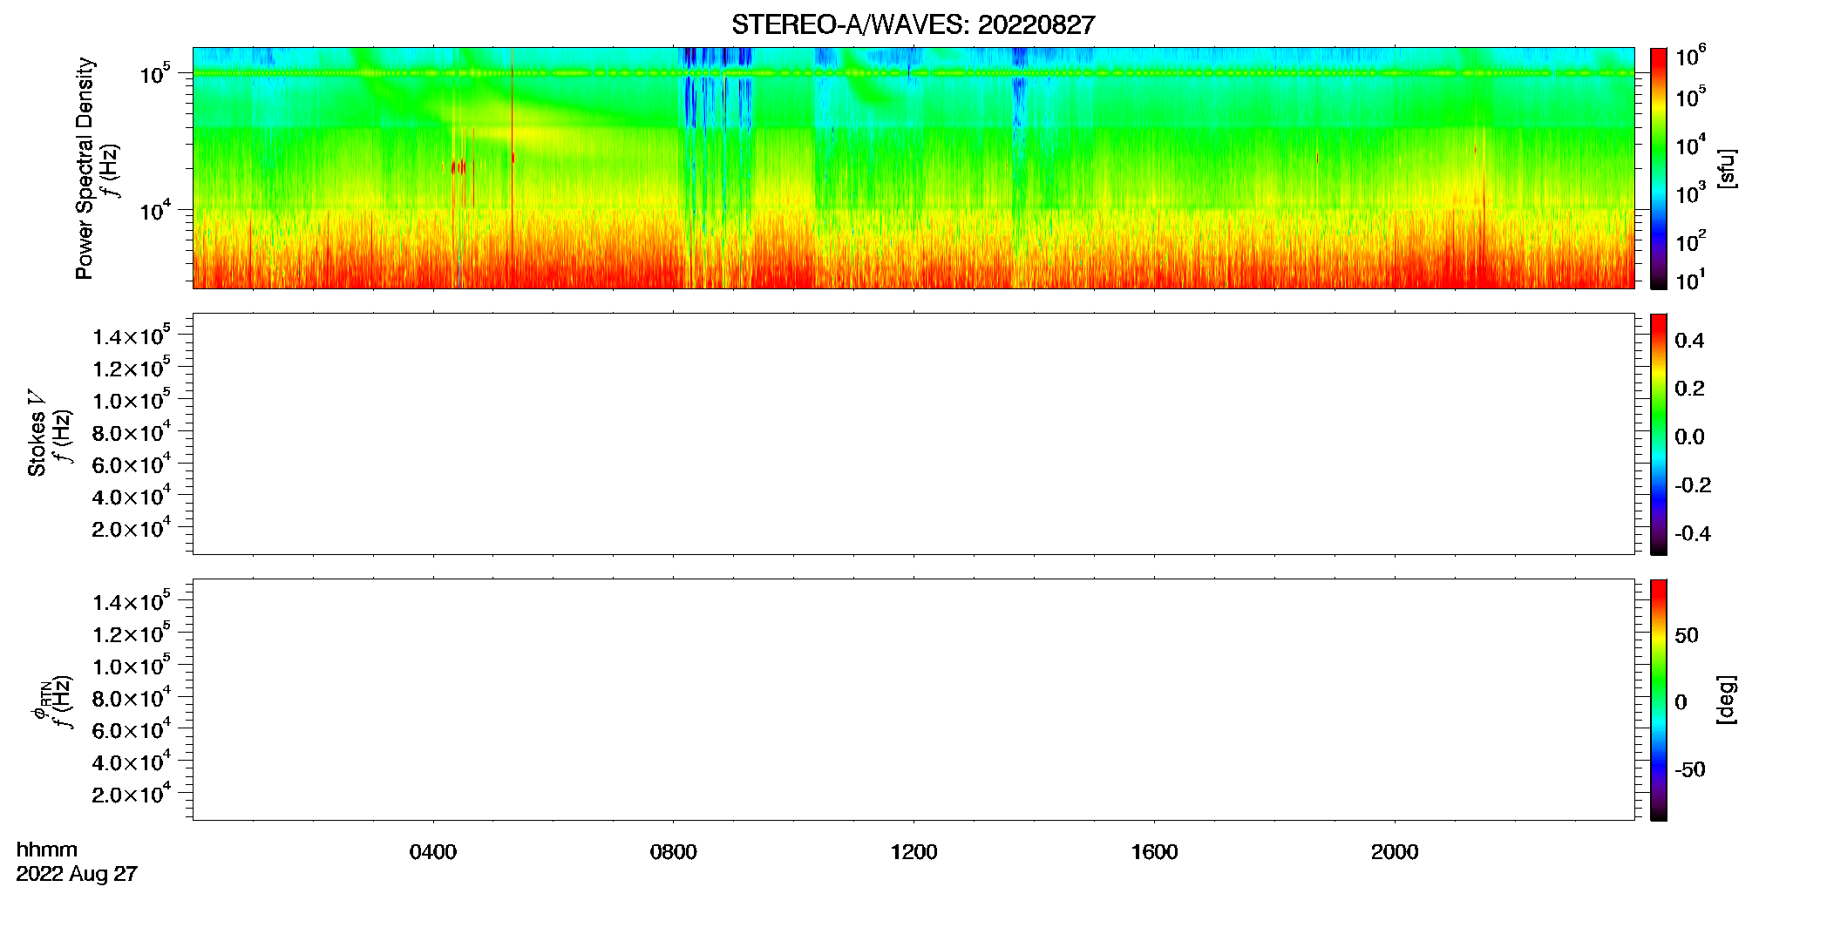
Task: Click the 0.4 tick on the Stokes V color bar
Action: pyautogui.click(x=1689, y=341)
